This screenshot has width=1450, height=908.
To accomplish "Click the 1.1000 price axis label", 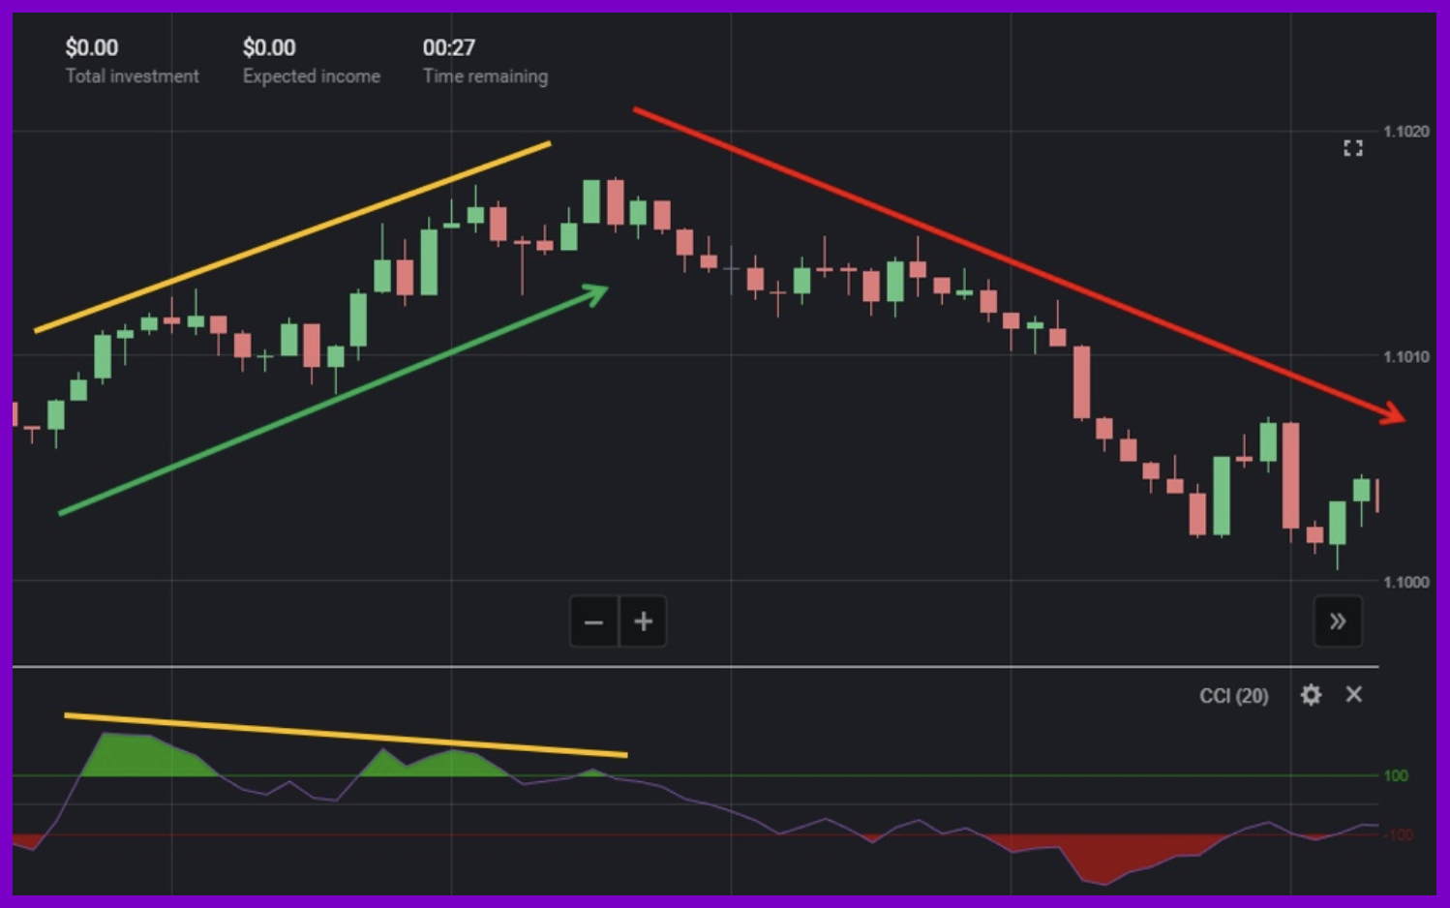I will (x=1406, y=582).
